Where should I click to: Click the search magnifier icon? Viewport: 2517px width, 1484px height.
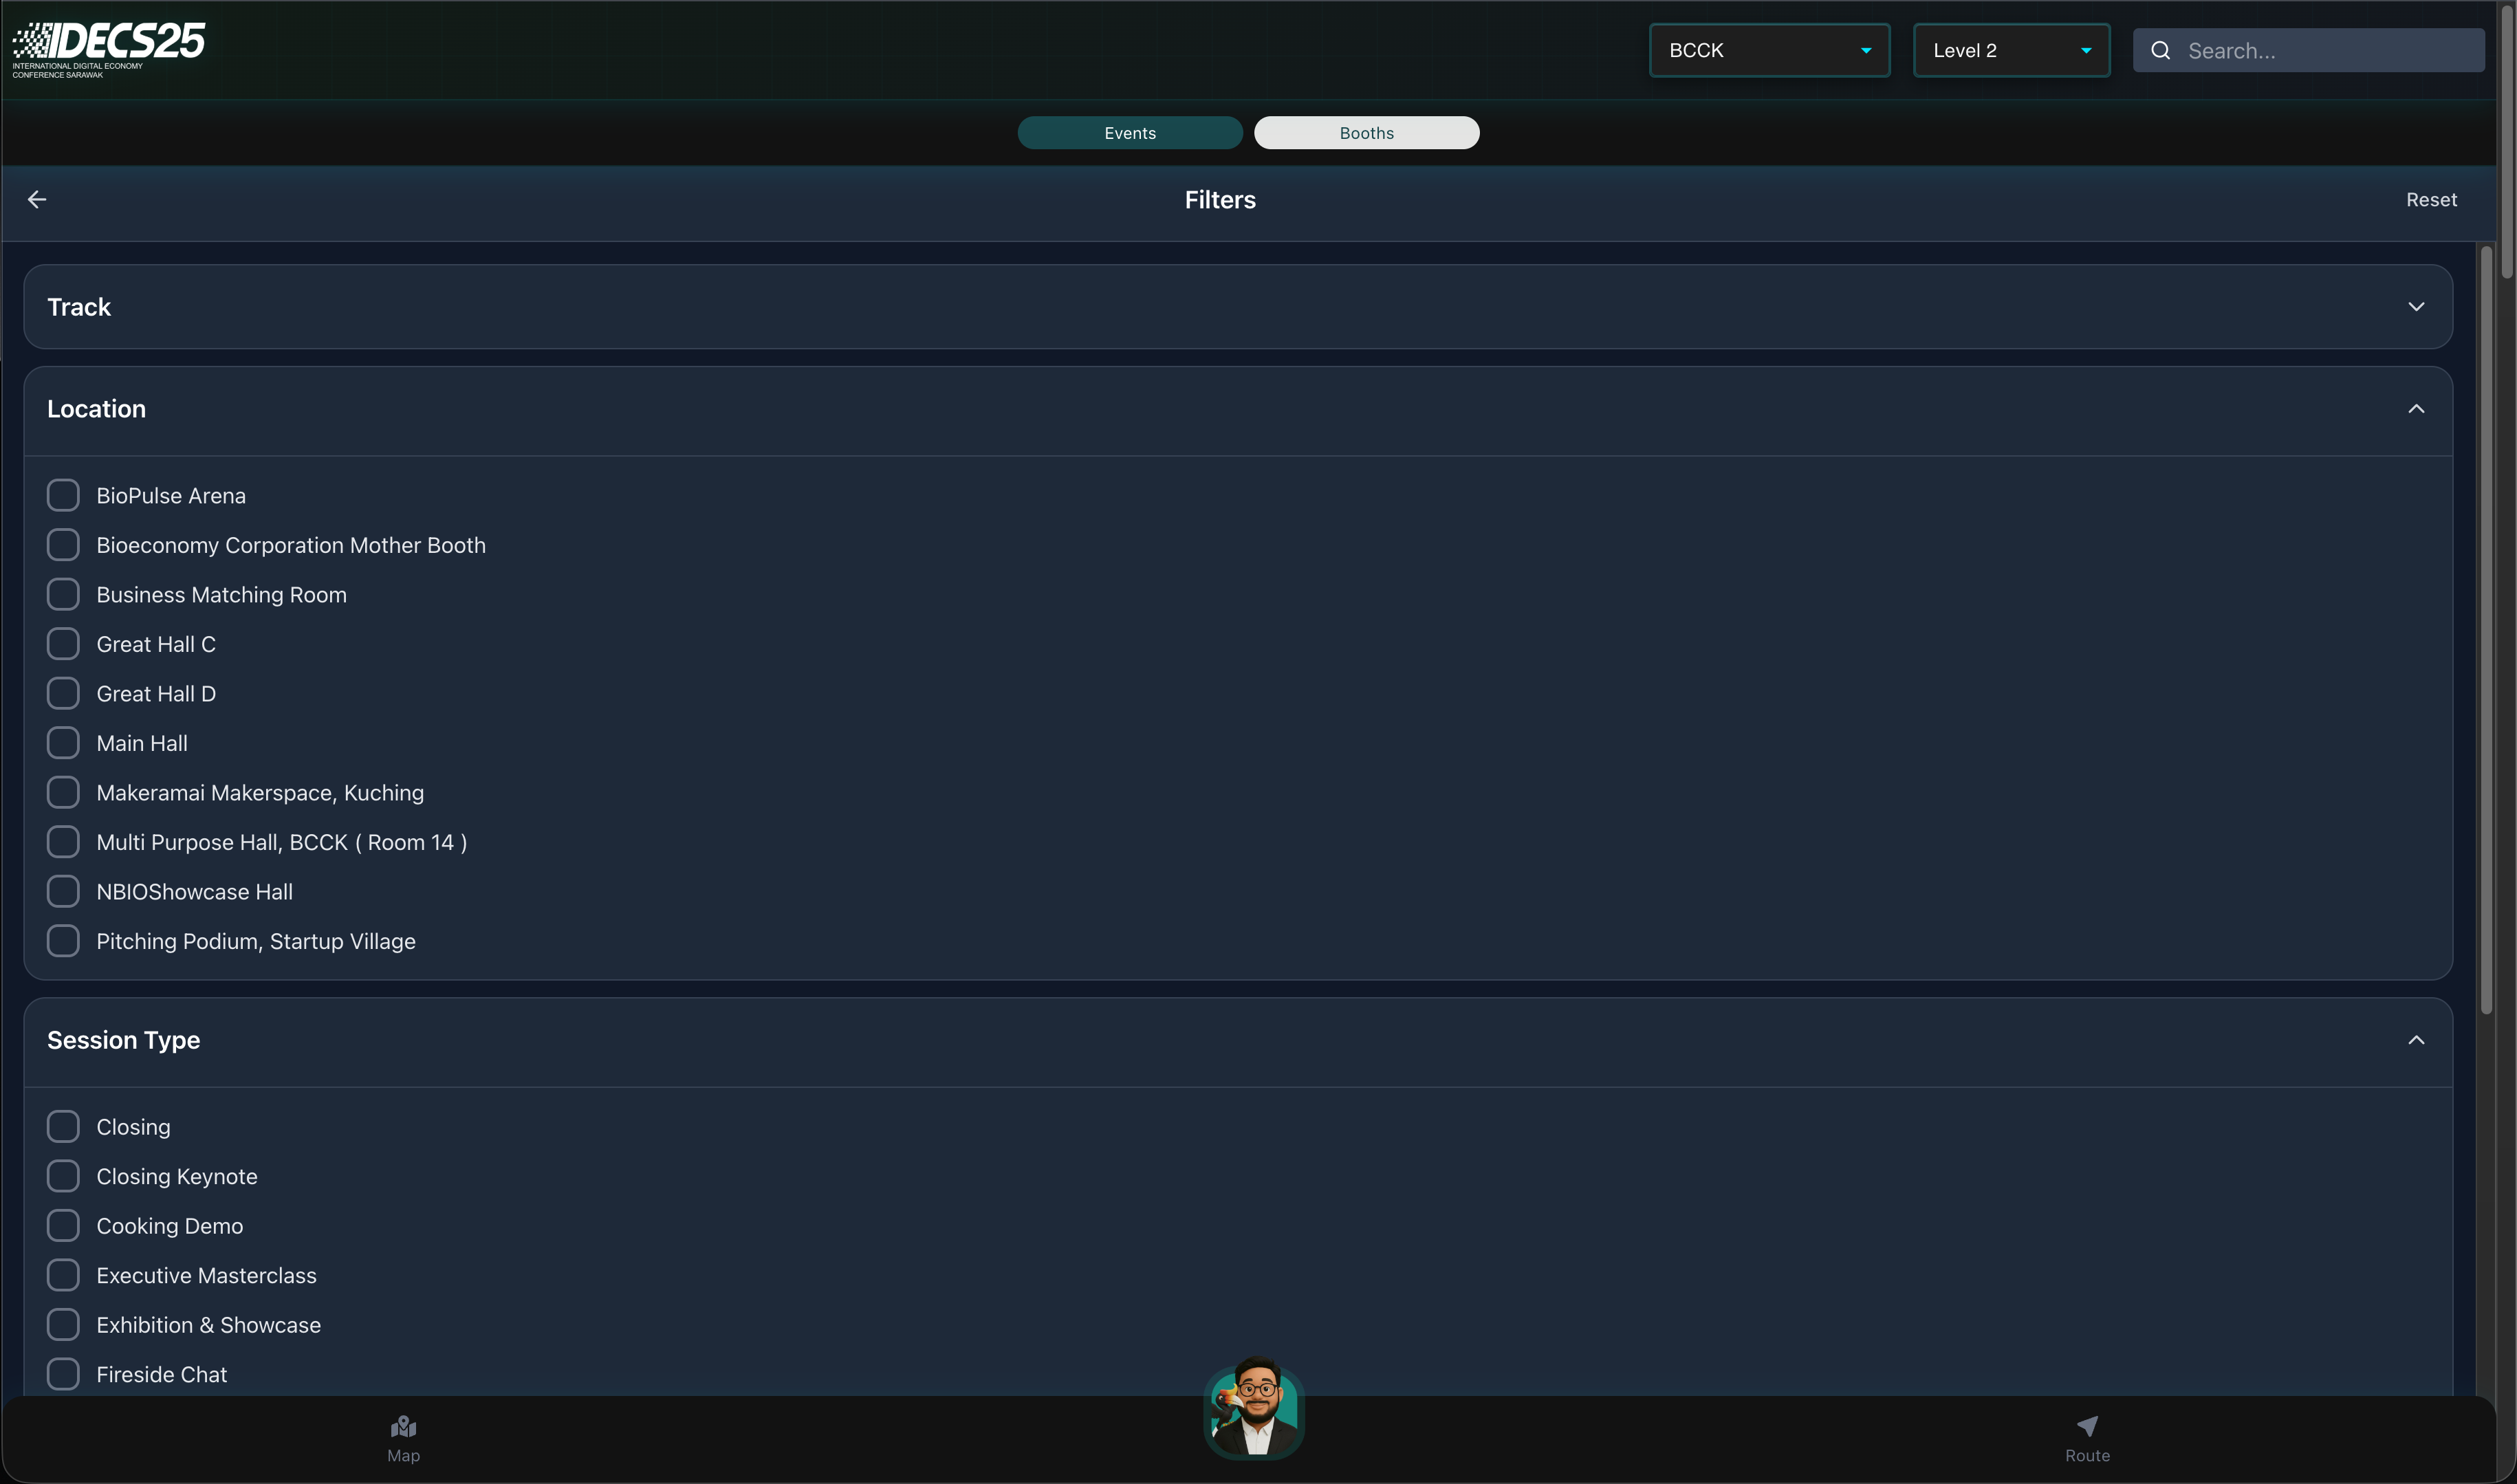point(2160,50)
